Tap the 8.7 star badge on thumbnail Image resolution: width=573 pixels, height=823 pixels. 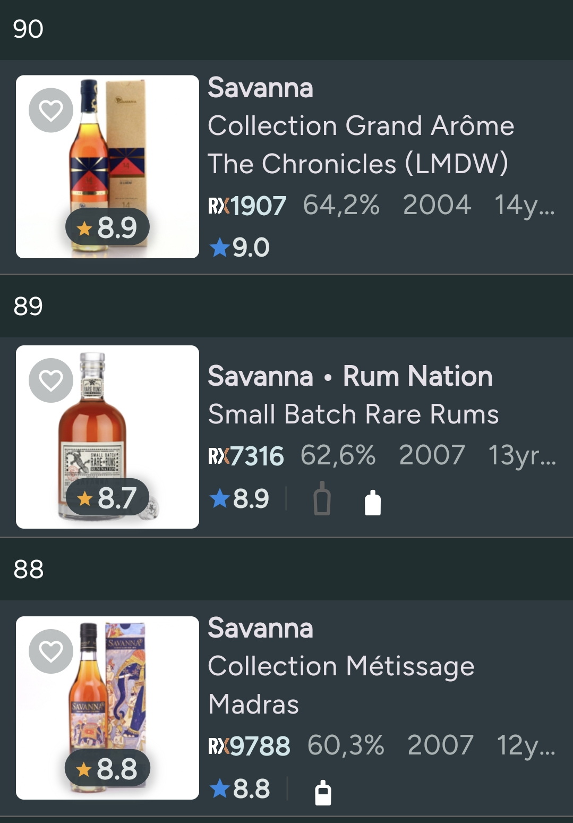point(108,498)
